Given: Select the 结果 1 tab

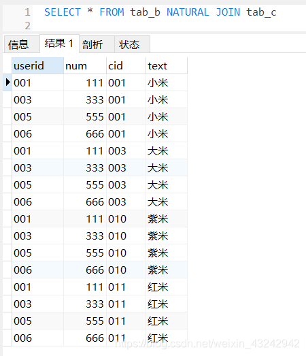Looking at the screenshot, I should 59,44.
